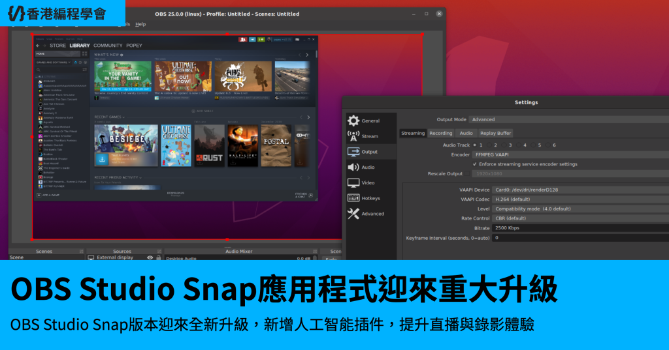Click Add Shelf in Steam library
The image size is (669, 350).
coord(203,111)
